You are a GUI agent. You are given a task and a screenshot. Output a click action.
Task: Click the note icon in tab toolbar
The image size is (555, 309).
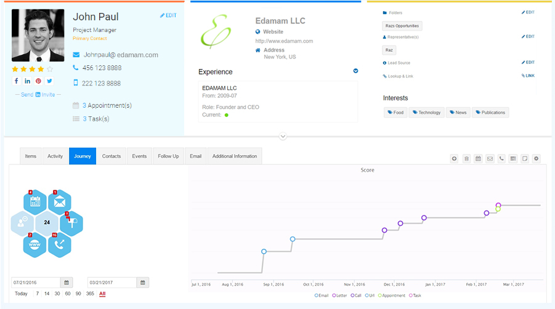click(525, 158)
